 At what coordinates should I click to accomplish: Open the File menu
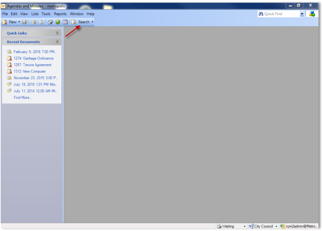(5, 14)
